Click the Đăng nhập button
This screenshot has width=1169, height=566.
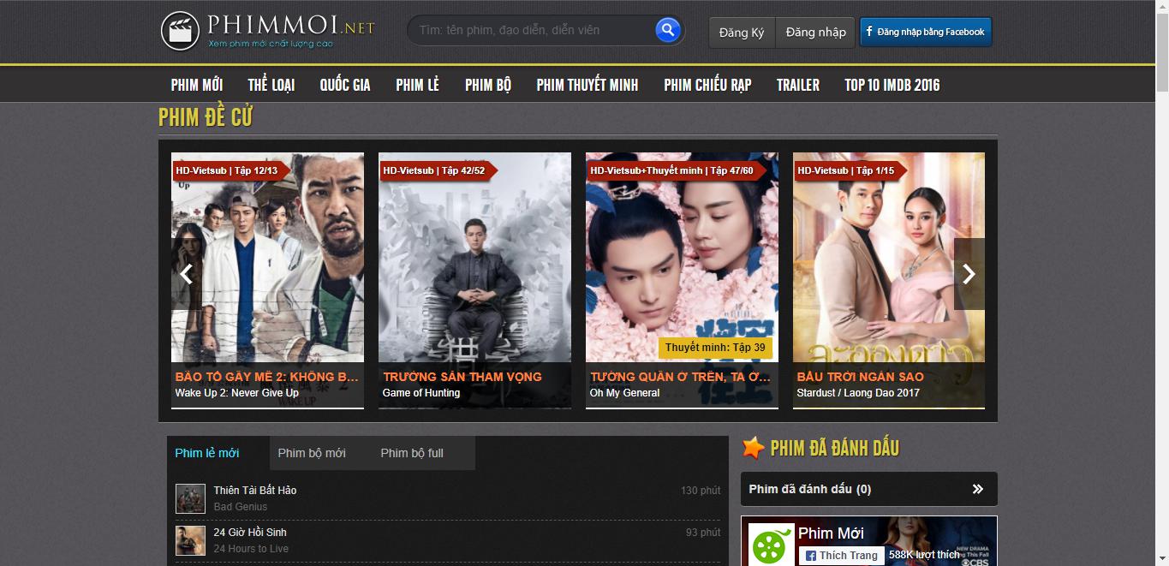pyautogui.click(x=815, y=33)
